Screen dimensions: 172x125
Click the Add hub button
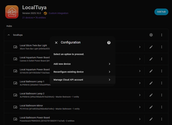point(161,12)
